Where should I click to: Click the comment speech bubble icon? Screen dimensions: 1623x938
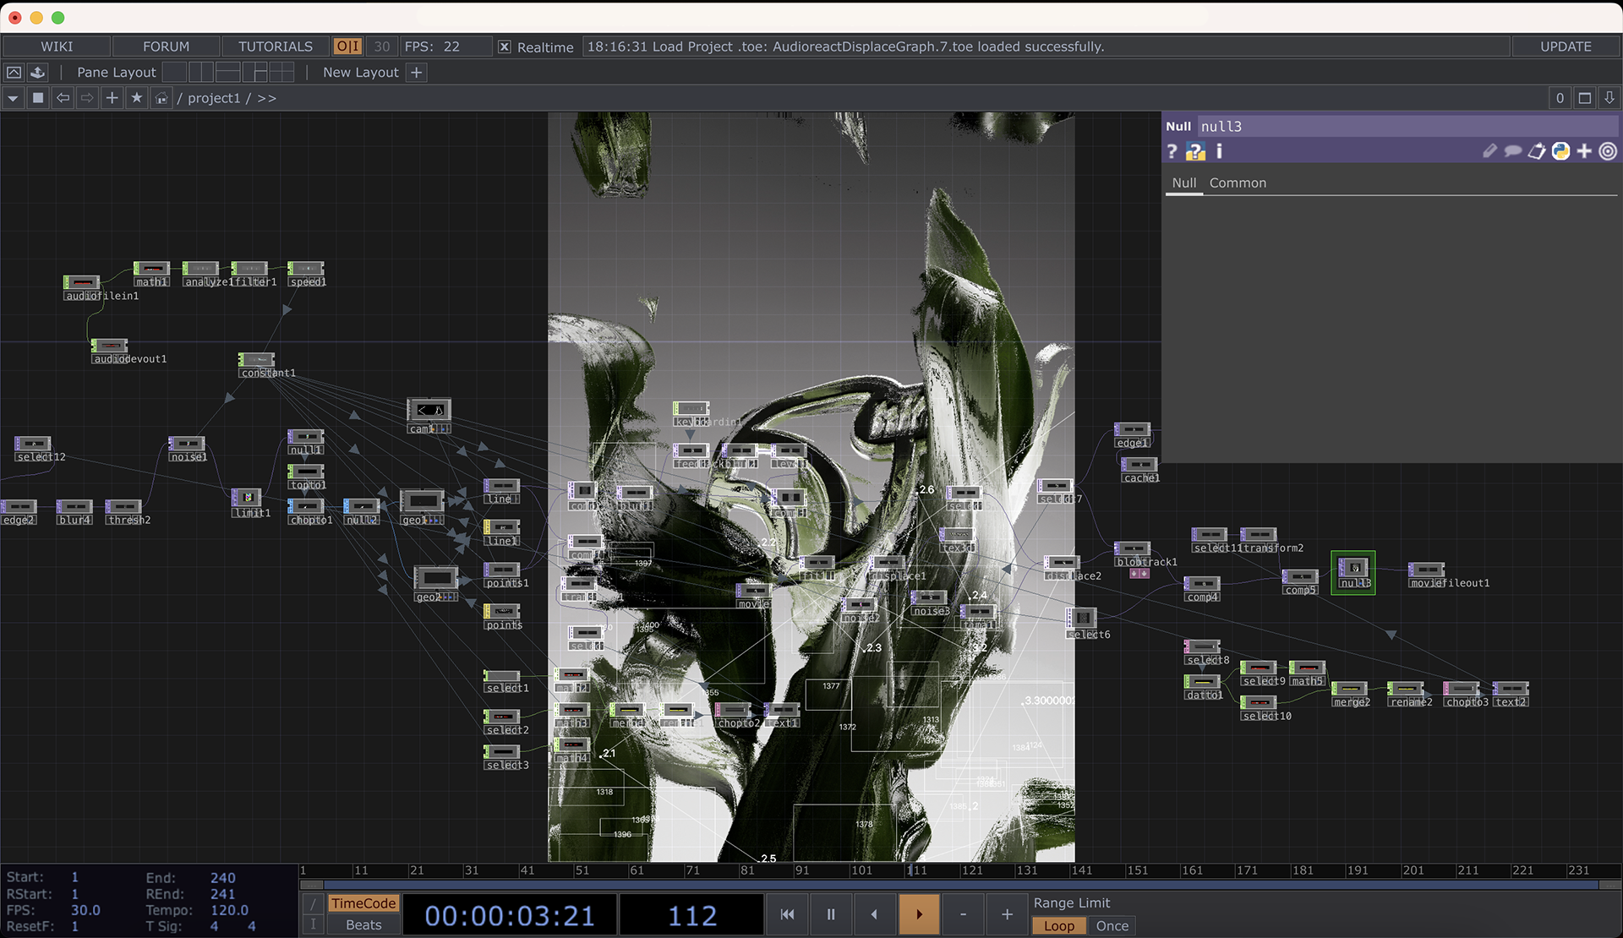(1512, 151)
